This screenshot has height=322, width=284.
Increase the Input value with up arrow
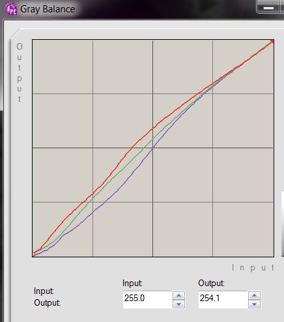[x=178, y=296]
